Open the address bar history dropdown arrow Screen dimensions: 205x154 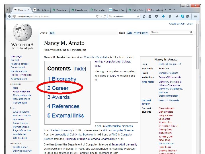101,16
